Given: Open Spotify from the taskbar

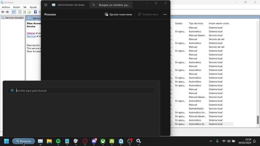Looking at the screenshot, I should click(x=58, y=141).
